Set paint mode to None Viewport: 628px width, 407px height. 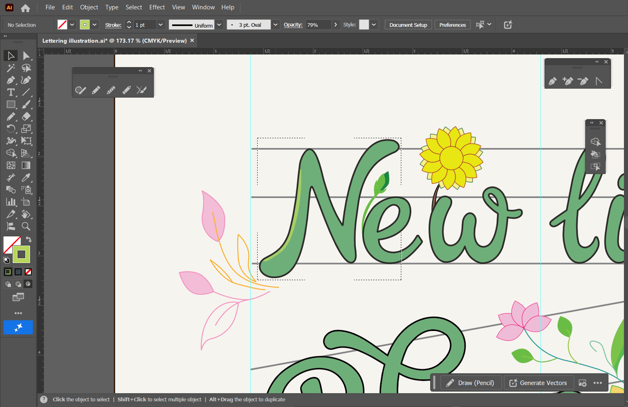click(28, 272)
